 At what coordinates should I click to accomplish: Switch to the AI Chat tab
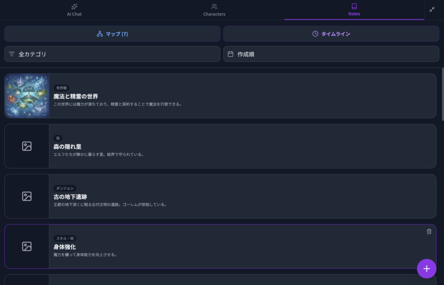(x=74, y=10)
